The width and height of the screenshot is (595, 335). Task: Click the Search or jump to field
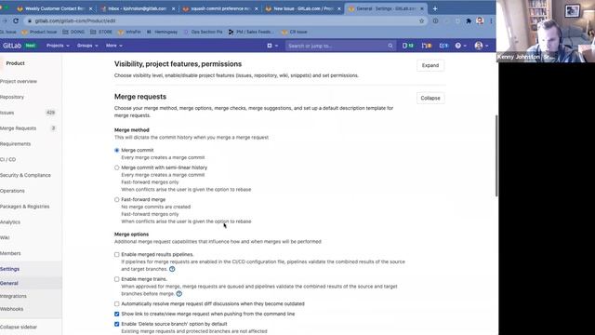[x=340, y=46]
